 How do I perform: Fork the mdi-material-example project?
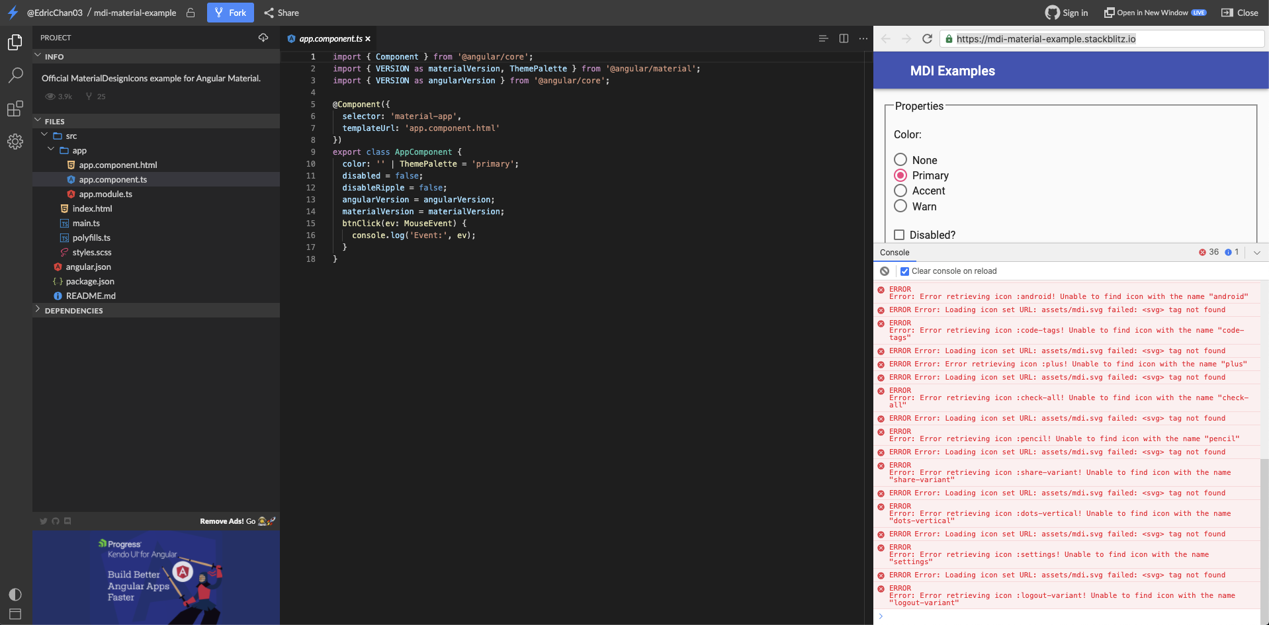230,12
